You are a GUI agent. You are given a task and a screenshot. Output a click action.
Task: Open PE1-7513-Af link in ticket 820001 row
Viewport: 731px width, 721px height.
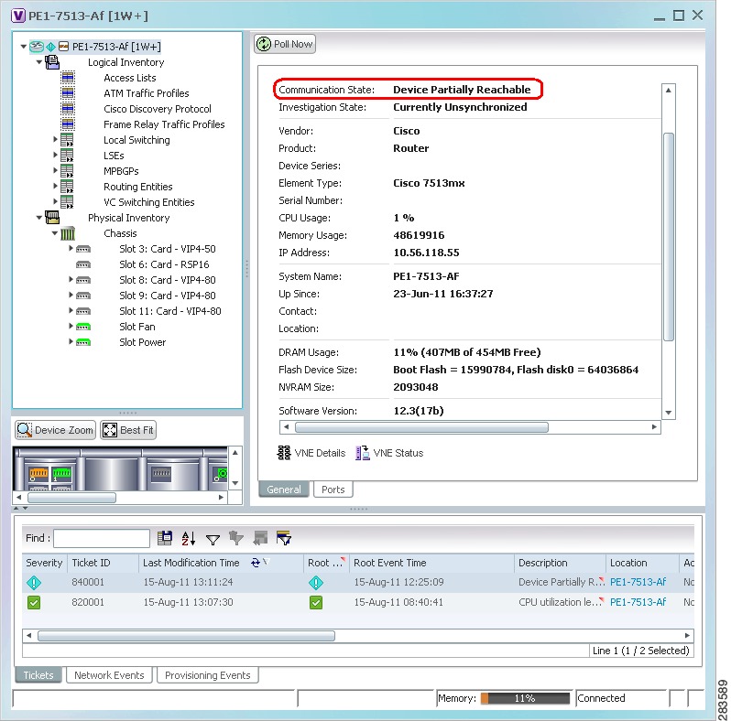click(x=638, y=602)
